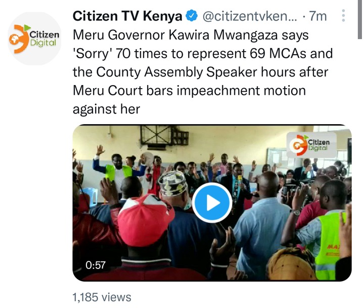Click the scrollbar thumb at right edge
The image size is (364, 308).
pyautogui.click(x=360, y=19)
